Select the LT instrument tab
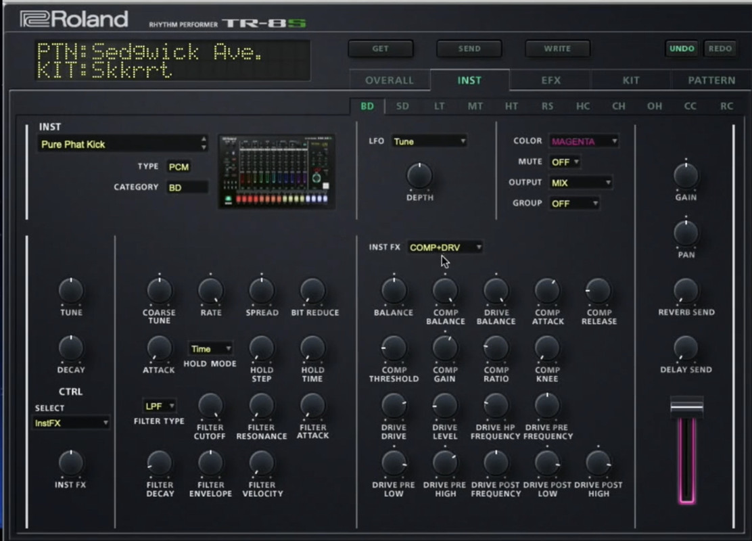752x541 pixels. pos(439,106)
